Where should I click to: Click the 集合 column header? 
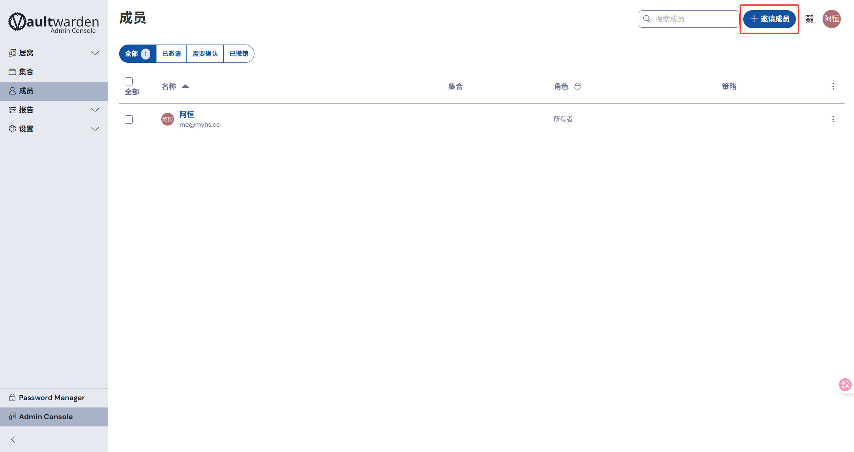pos(456,87)
